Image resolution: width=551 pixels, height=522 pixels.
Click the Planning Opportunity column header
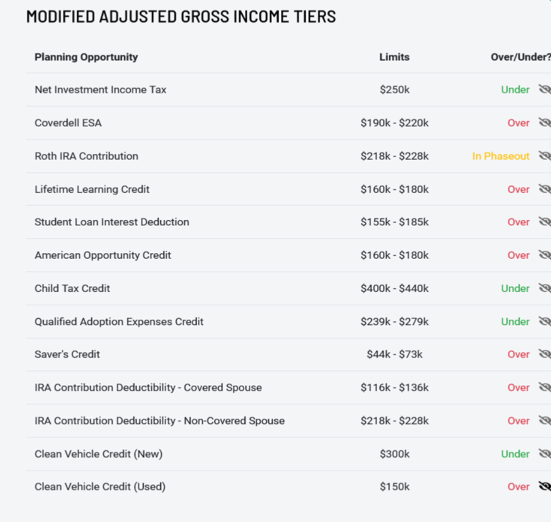click(86, 57)
